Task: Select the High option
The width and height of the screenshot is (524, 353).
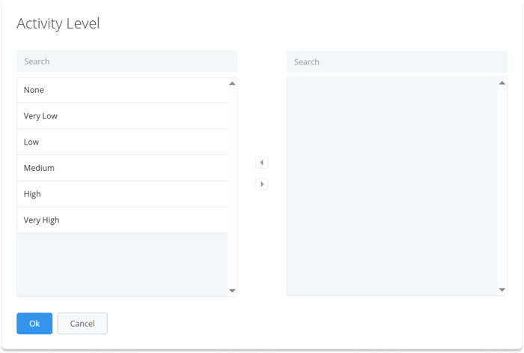Action: click(122, 194)
